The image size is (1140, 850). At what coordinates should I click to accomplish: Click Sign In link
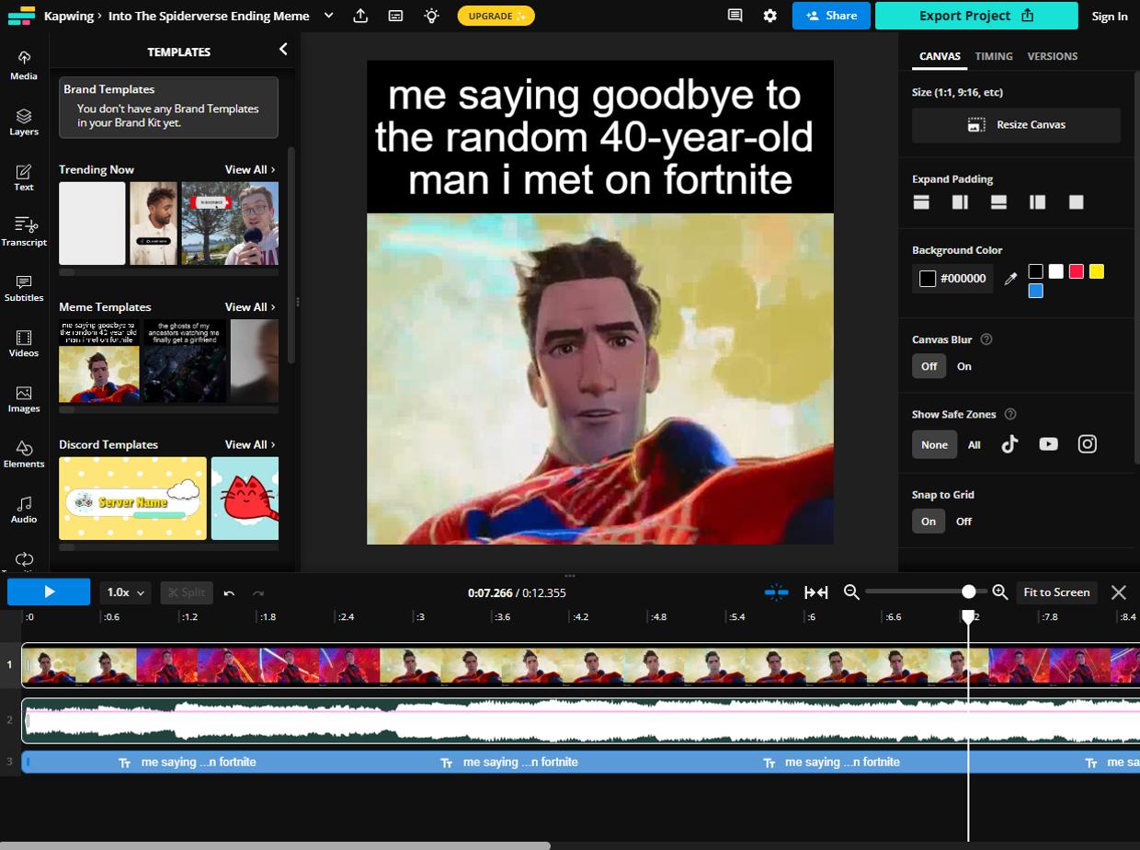[1110, 16]
